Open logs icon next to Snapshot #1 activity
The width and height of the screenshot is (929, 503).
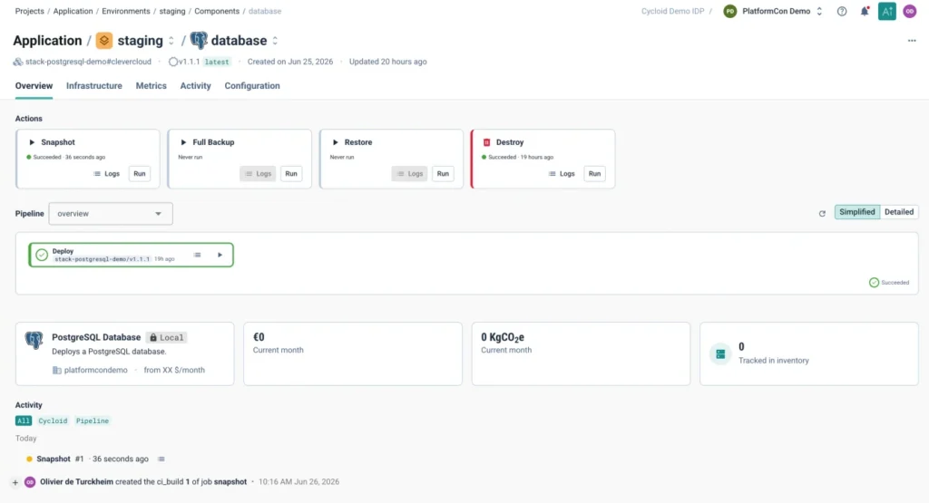point(161,459)
